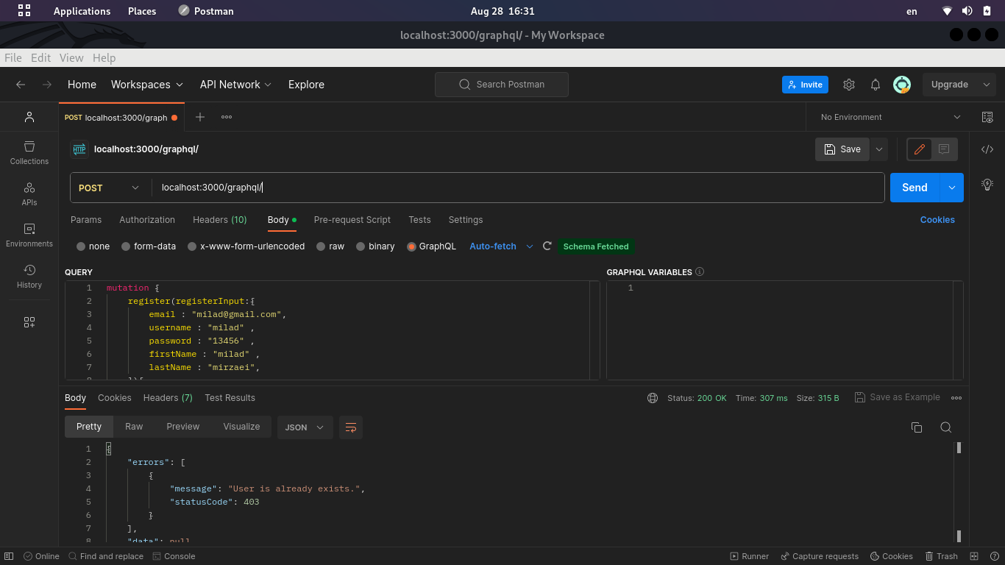1005x565 pixels.
Task: Open notifications bell icon
Action: (876, 85)
